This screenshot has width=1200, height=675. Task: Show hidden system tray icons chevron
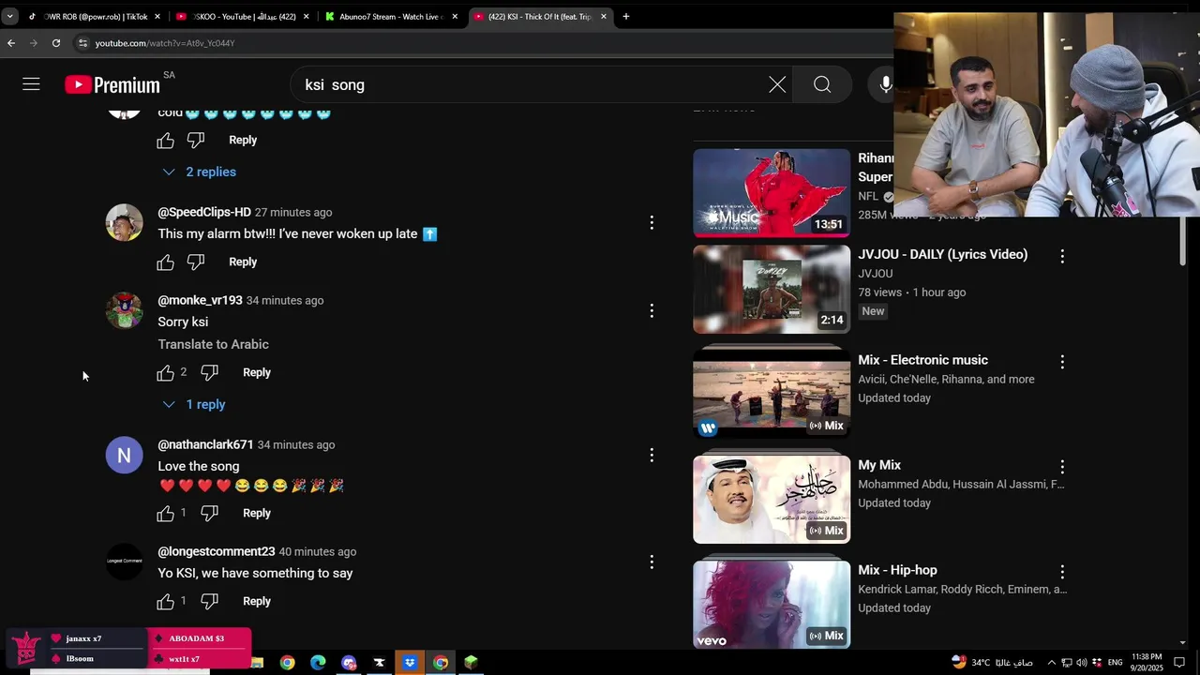tap(1051, 663)
